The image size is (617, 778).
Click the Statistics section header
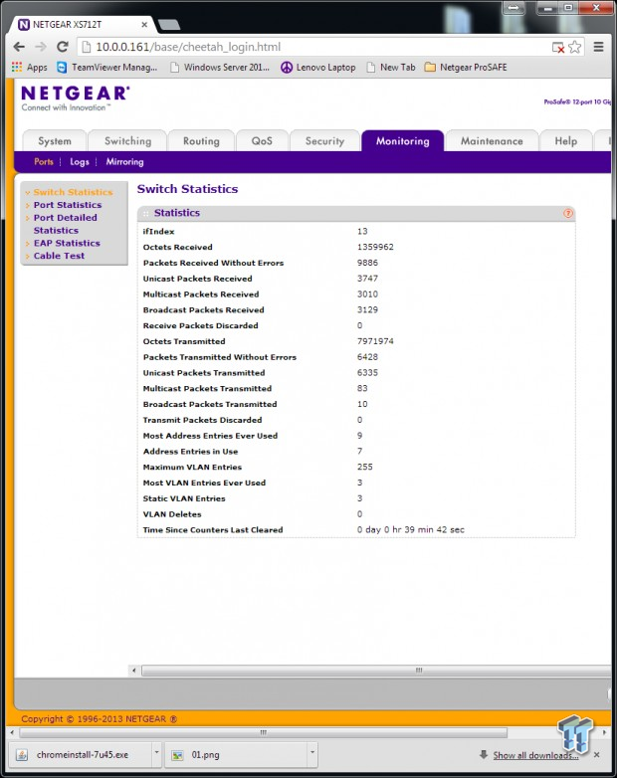tap(356, 213)
